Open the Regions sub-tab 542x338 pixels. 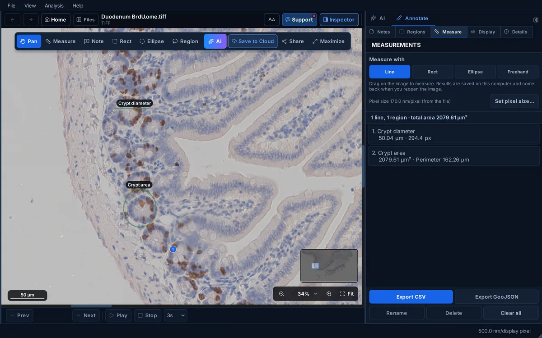412,32
